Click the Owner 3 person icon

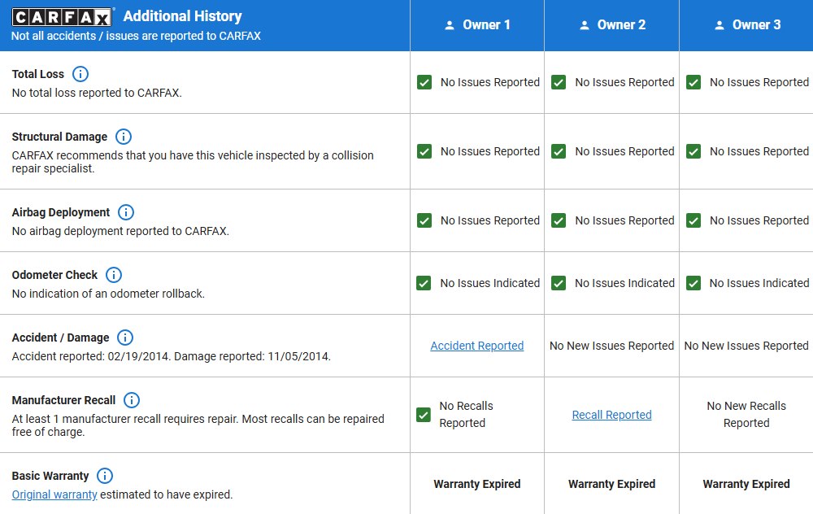(x=720, y=25)
